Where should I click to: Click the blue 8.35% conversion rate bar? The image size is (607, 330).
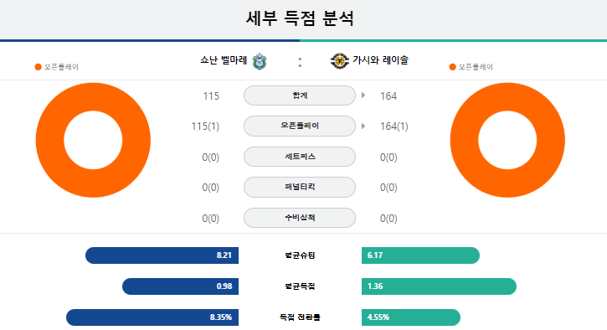pos(152,317)
